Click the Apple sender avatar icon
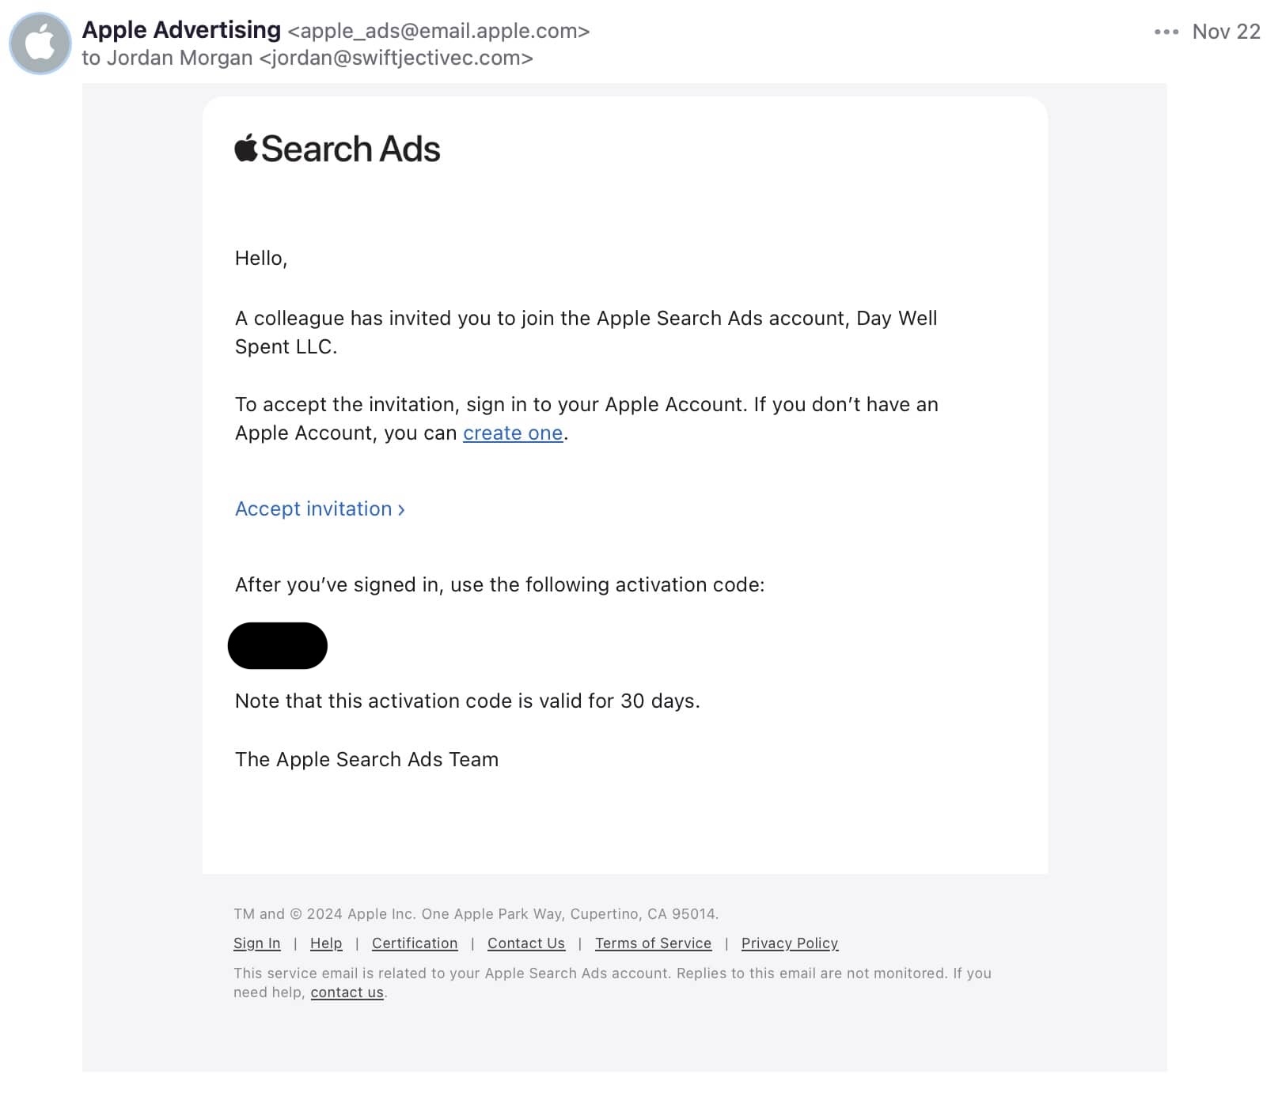The width and height of the screenshot is (1282, 1096). pyautogui.click(x=40, y=43)
